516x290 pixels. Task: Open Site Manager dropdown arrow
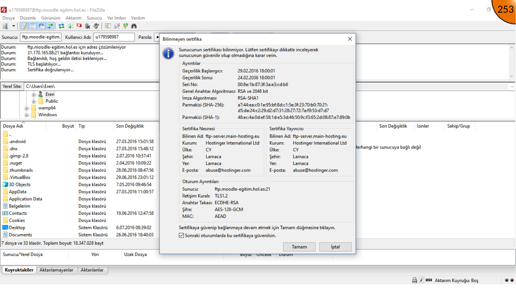coord(13,26)
